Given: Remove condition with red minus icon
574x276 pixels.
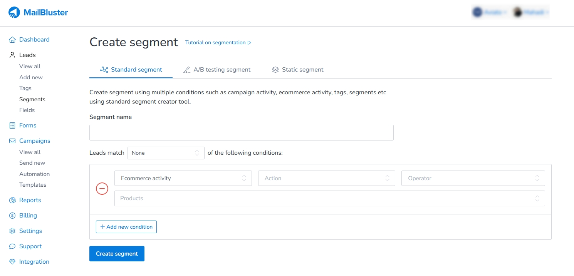Looking at the screenshot, I should [x=102, y=189].
